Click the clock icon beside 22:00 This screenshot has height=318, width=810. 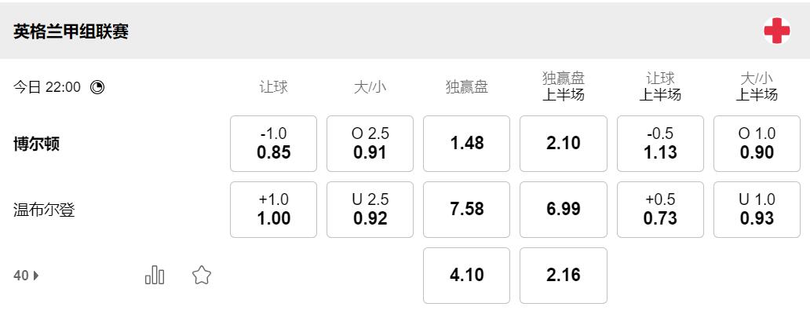tap(97, 87)
